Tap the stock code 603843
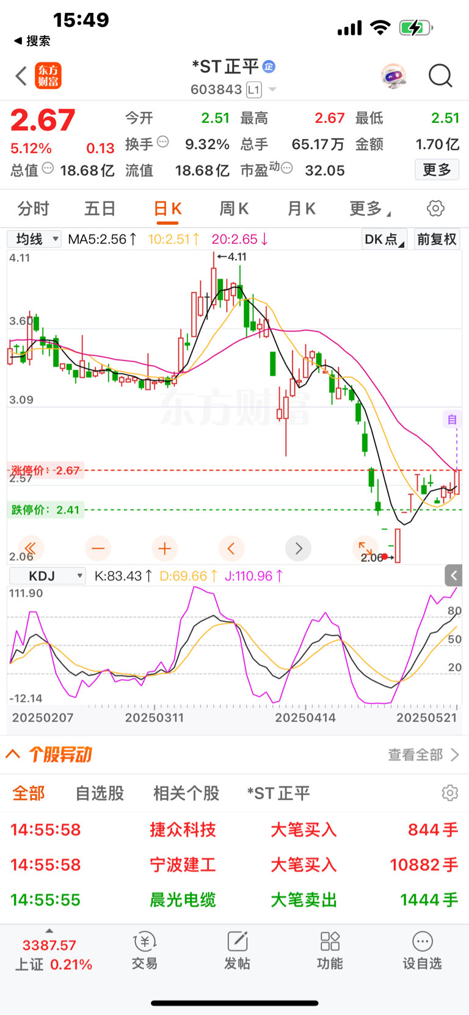The image size is (469, 1015). [x=216, y=90]
